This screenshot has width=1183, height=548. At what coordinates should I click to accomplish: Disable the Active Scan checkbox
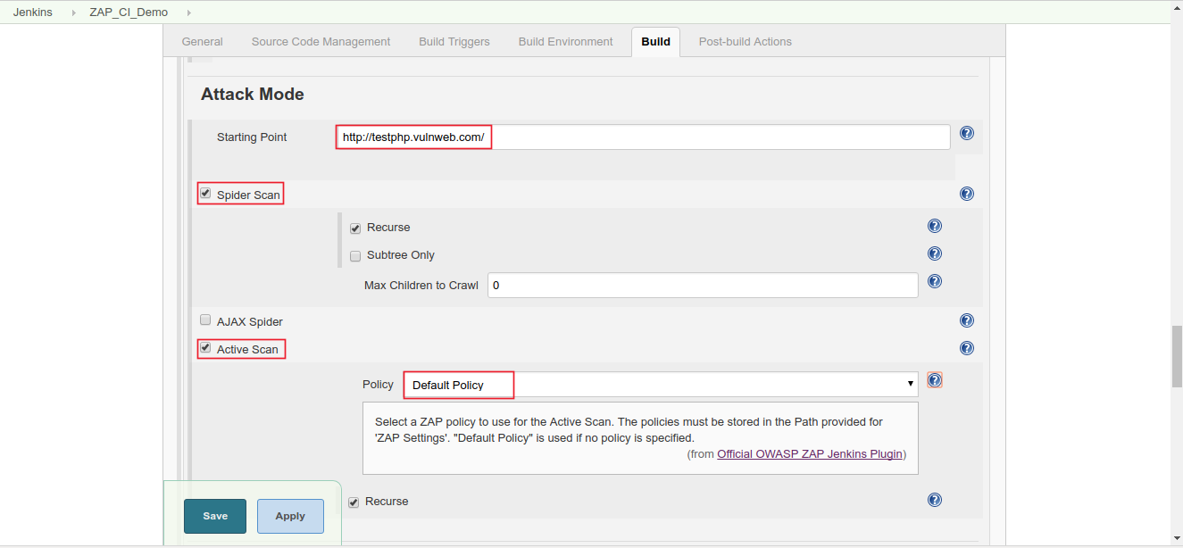pos(205,347)
